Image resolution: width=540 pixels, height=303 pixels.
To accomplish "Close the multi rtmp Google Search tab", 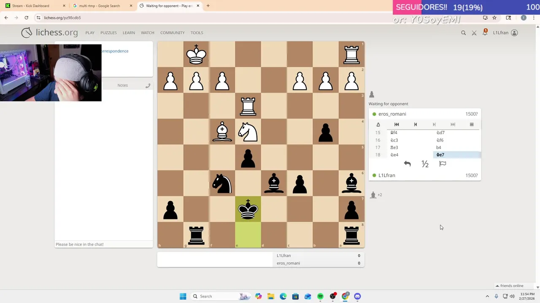I will click(131, 6).
